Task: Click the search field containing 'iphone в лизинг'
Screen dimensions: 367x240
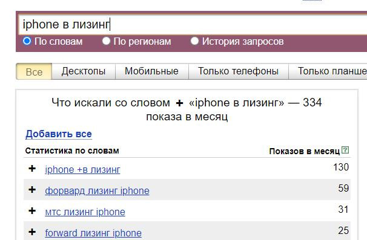Action: click(193, 25)
